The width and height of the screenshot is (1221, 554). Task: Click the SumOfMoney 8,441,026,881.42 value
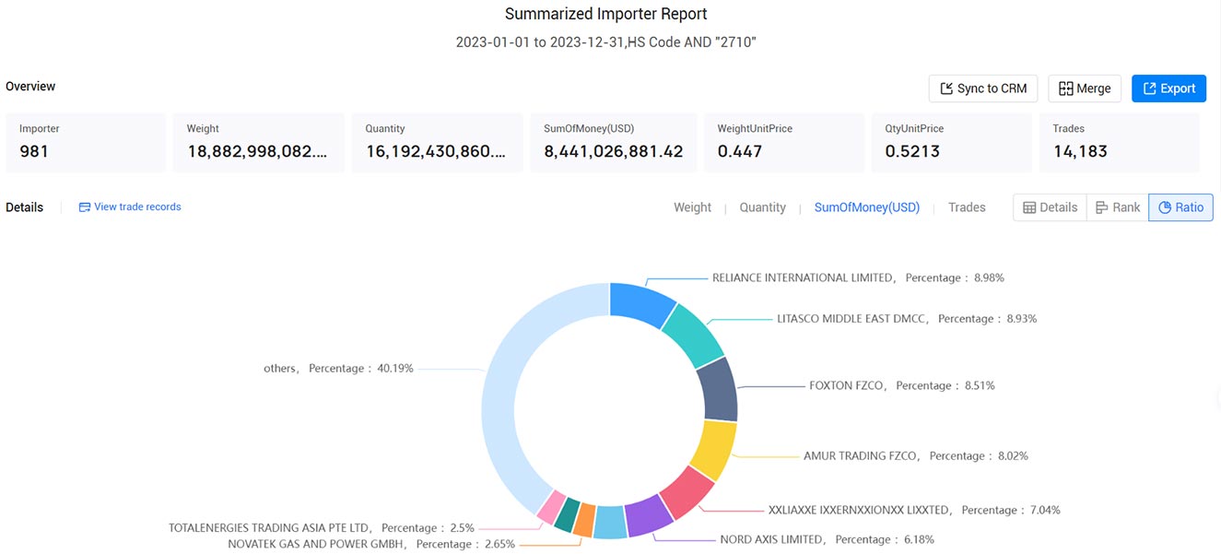pos(614,151)
